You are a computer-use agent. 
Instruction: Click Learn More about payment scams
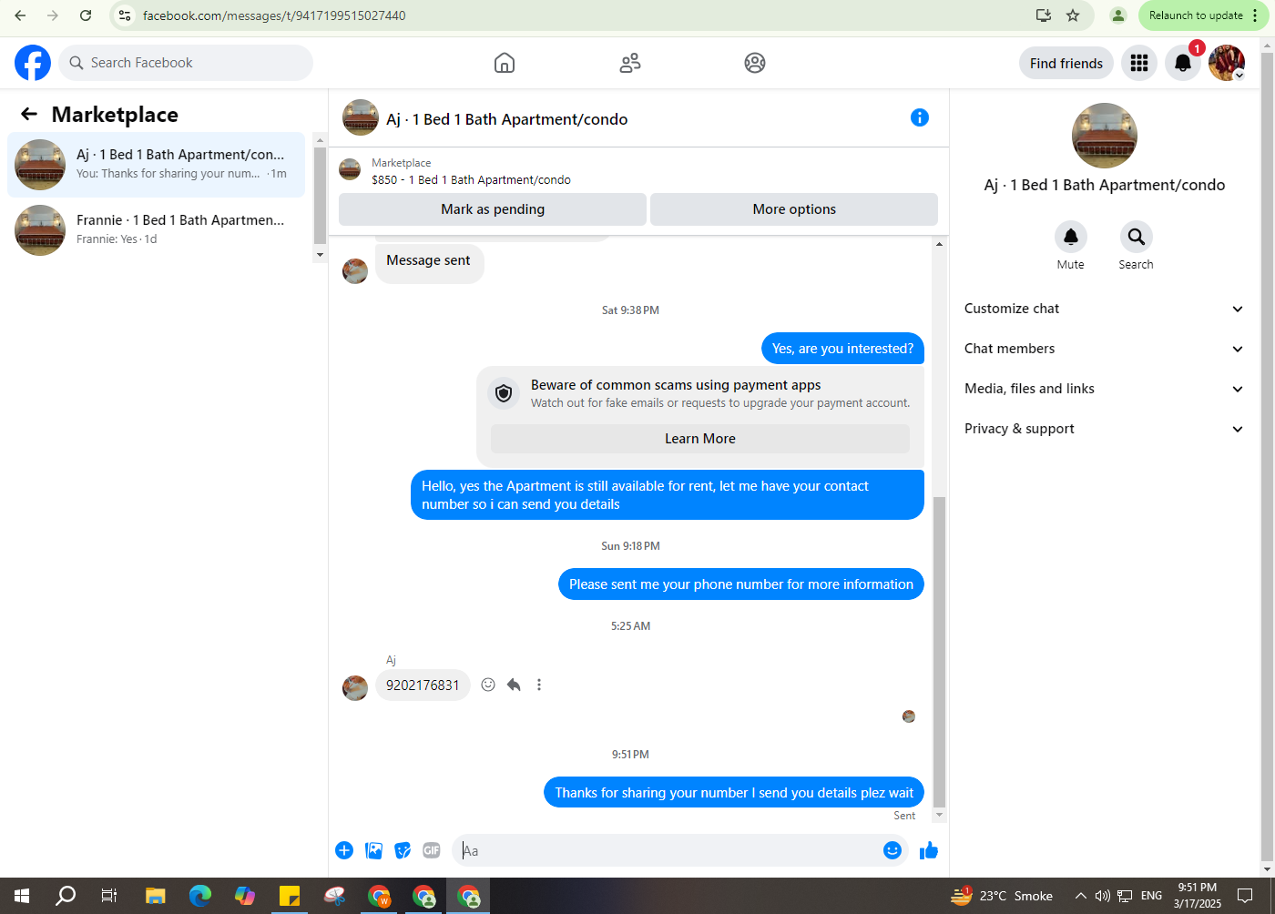(700, 439)
